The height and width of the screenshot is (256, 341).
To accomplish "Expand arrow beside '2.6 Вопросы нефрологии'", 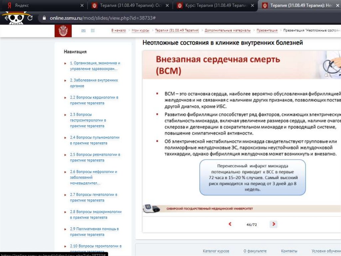I will pyautogui.click(x=65, y=172).
